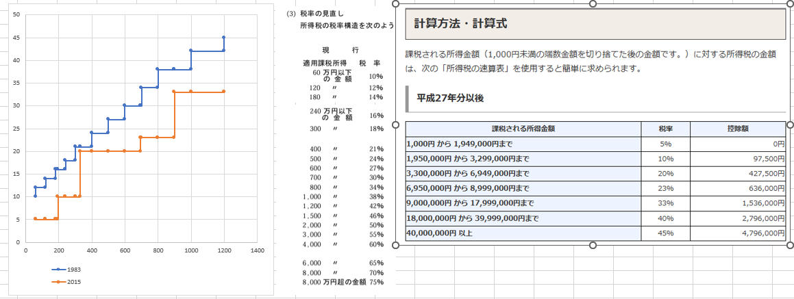Click the 計算方法・計算式 heading banner
Image resolution: width=794 pixels, height=299 pixels.
tap(595, 23)
